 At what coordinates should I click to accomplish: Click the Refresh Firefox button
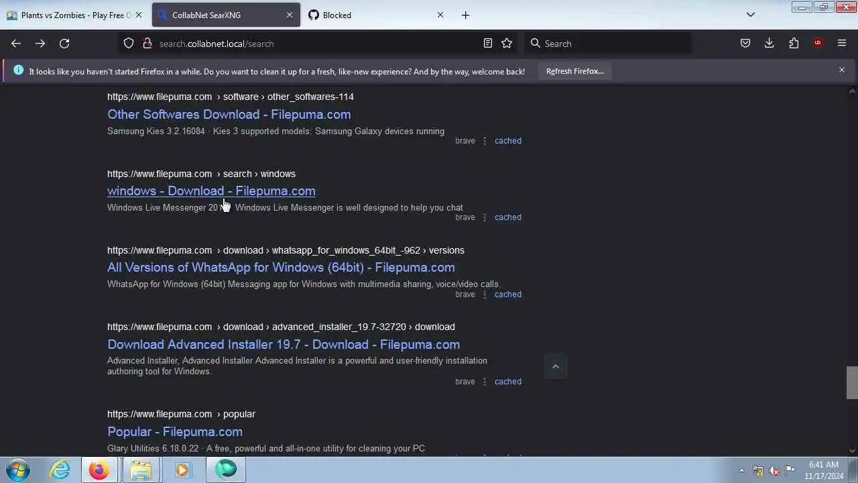click(574, 71)
